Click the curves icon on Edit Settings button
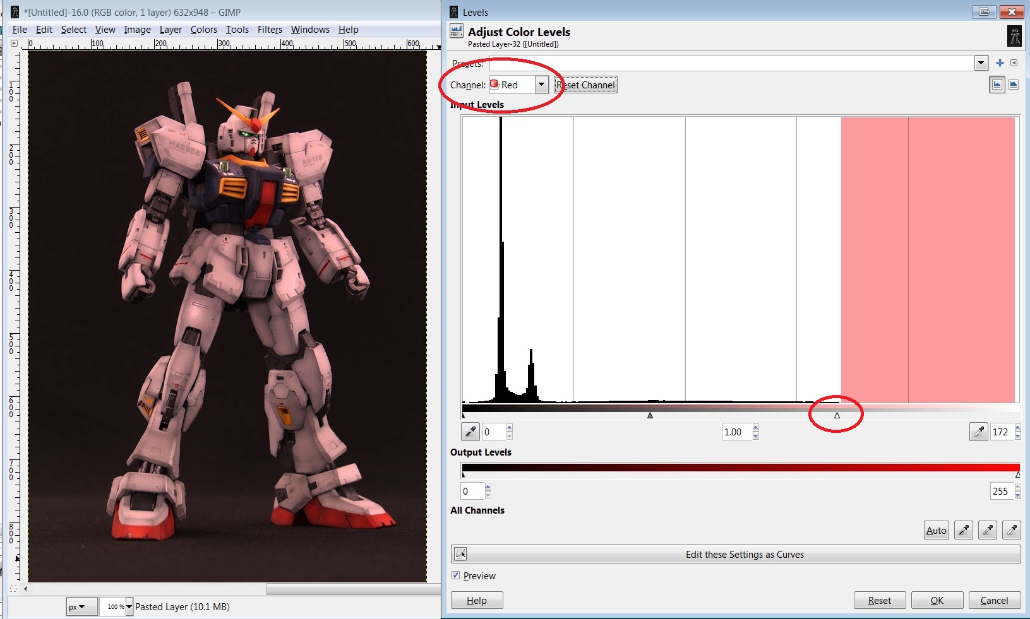The height and width of the screenshot is (619, 1030). click(x=460, y=554)
